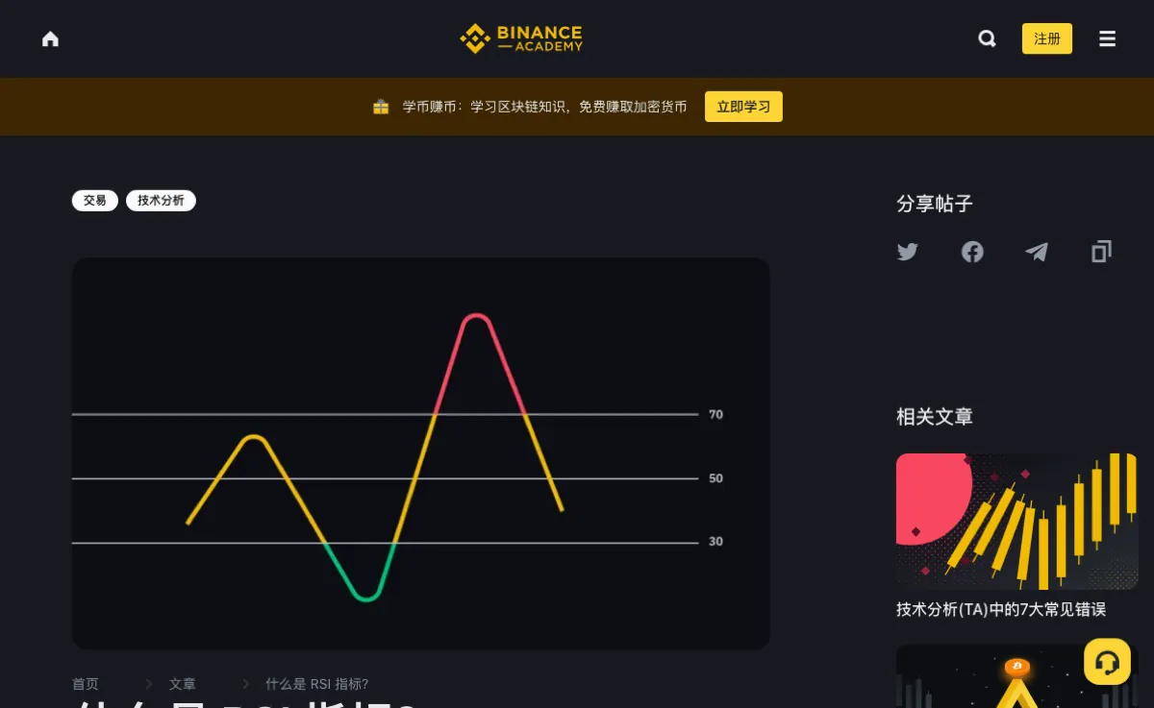Click 什么是 RSI 指标? breadcrumb
1154x708 pixels.
[x=316, y=684]
